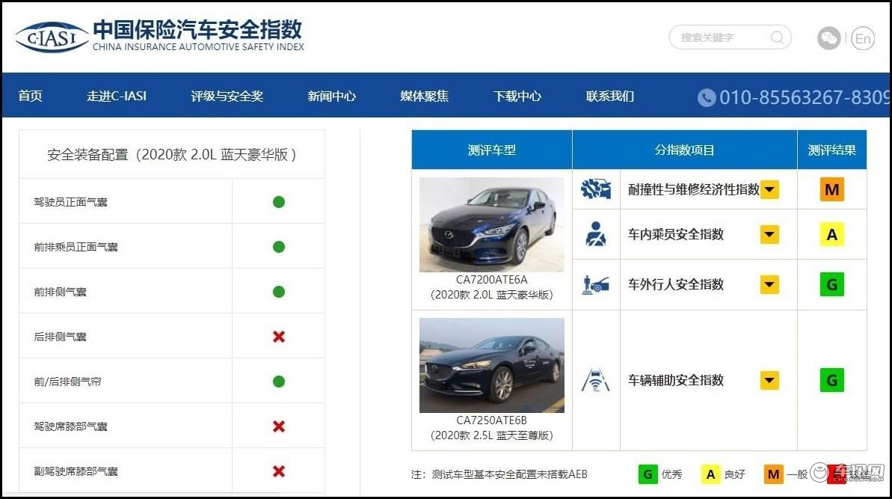This screenshot has width=892, height=499.
Task: Click the 中国保险汽车安全指数 site title
Action: point(197,29)
